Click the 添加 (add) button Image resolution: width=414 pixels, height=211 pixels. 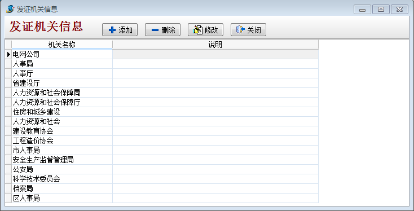tap(120, 29)
